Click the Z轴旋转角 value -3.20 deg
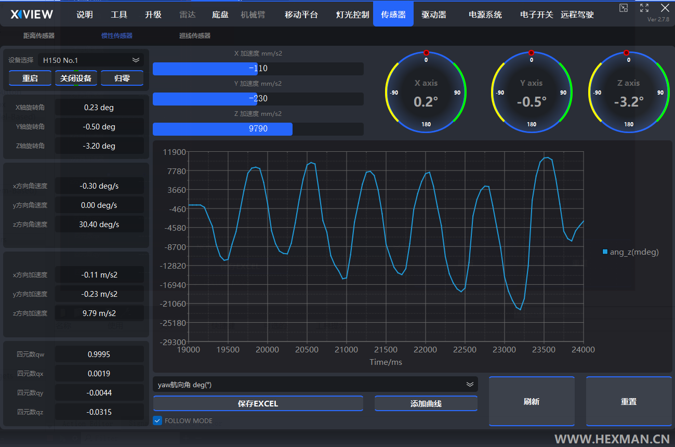675x447 pixels. point(99,146)
